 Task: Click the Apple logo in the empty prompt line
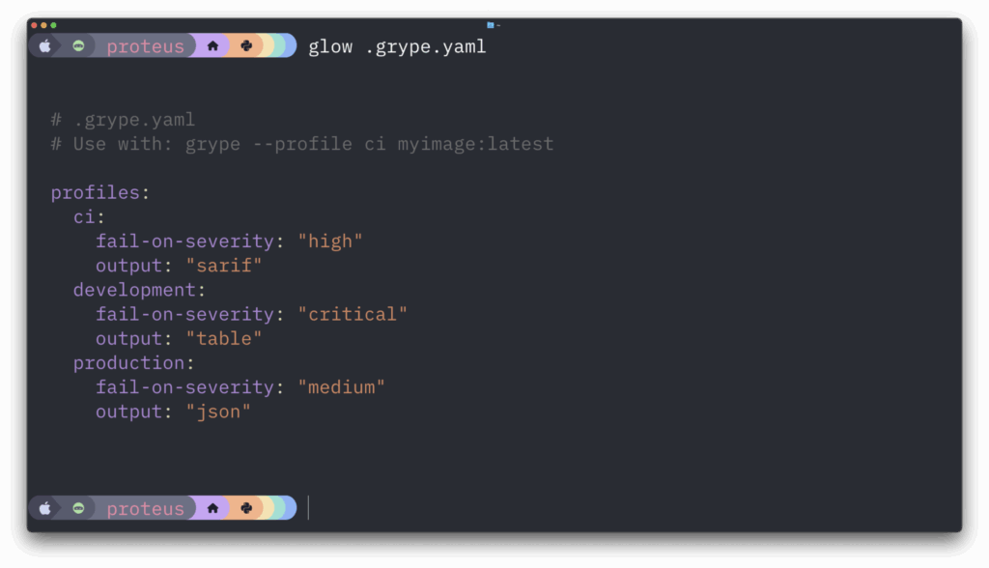pos(44,508)
